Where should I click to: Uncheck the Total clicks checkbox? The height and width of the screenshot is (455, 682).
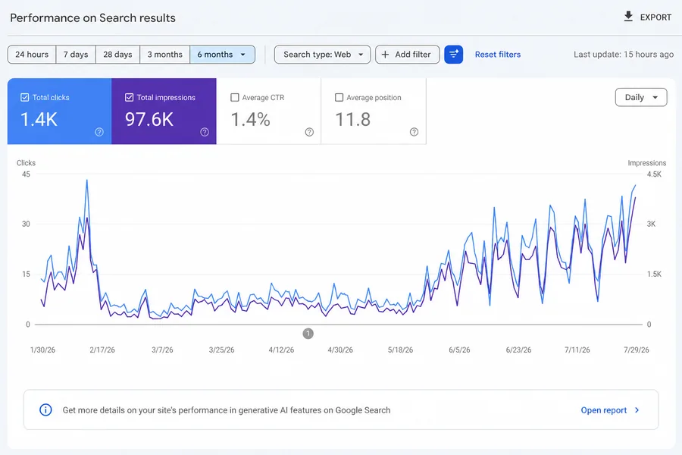[x=25, y=98]
